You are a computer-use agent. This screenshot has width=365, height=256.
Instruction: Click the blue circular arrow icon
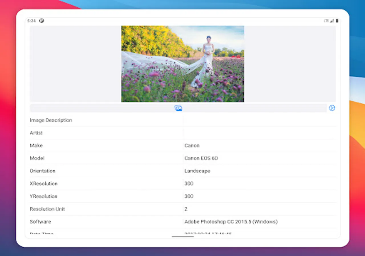coord(332,108)
